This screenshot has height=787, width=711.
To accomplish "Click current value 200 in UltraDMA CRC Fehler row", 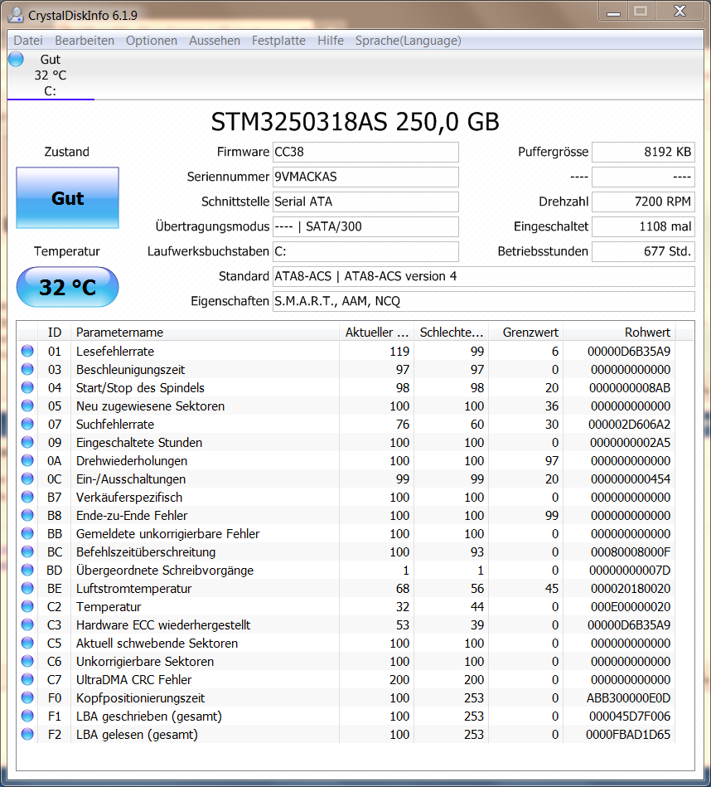I will coord(399,679).
